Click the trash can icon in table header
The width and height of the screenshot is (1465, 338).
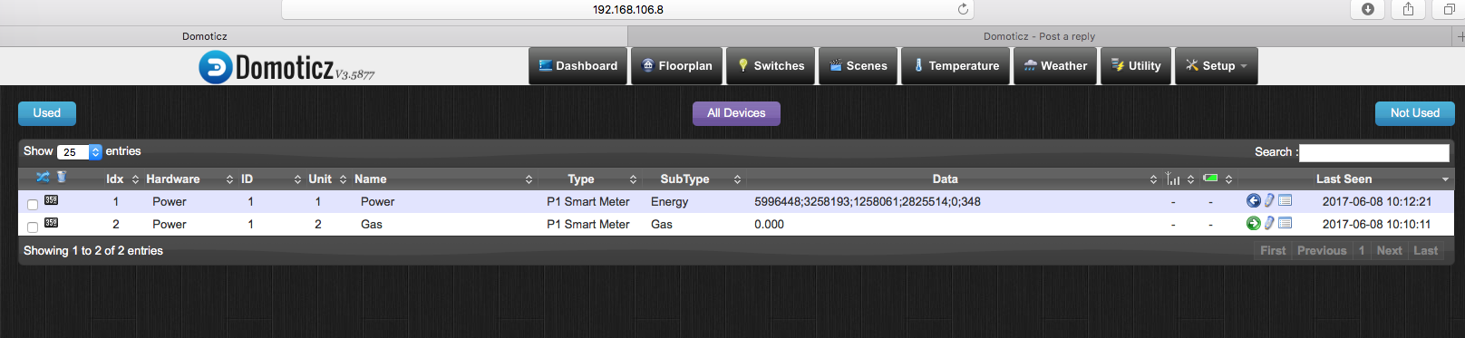click(x=62, y=177)
